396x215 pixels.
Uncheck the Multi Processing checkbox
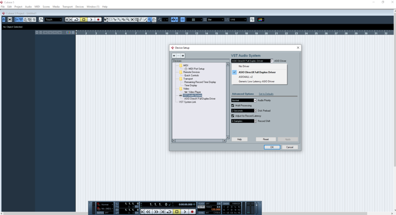tap(233, 106)
